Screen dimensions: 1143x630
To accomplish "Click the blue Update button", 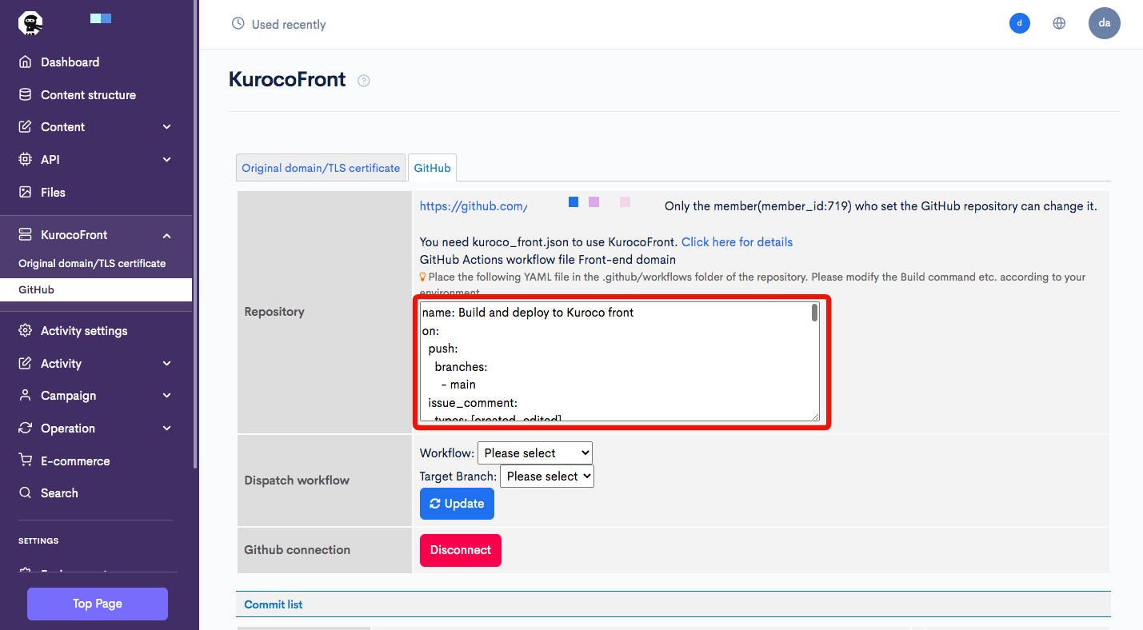I will coord(457,504).
